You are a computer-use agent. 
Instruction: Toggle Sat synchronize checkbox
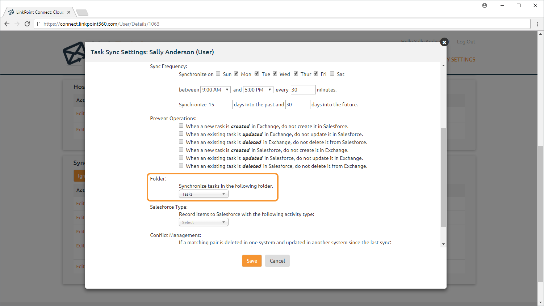pyautogui.click(x=332, y=74)
